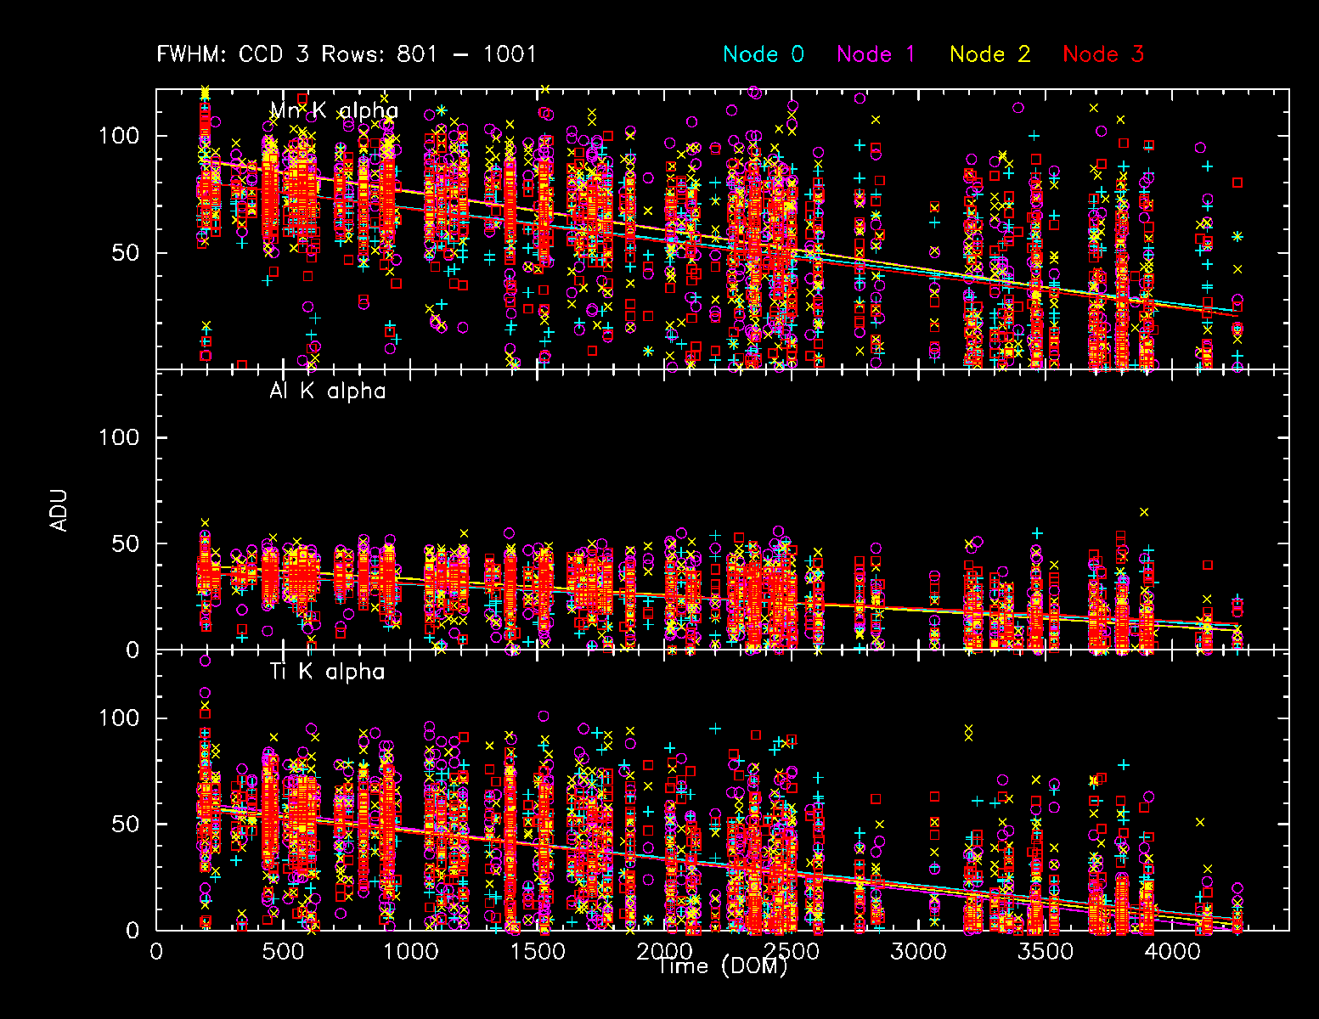The height and width of the screenshot is (1019, 1319).
Task: Click the 500 tick label on the time axis
Action: coord(283,951)
